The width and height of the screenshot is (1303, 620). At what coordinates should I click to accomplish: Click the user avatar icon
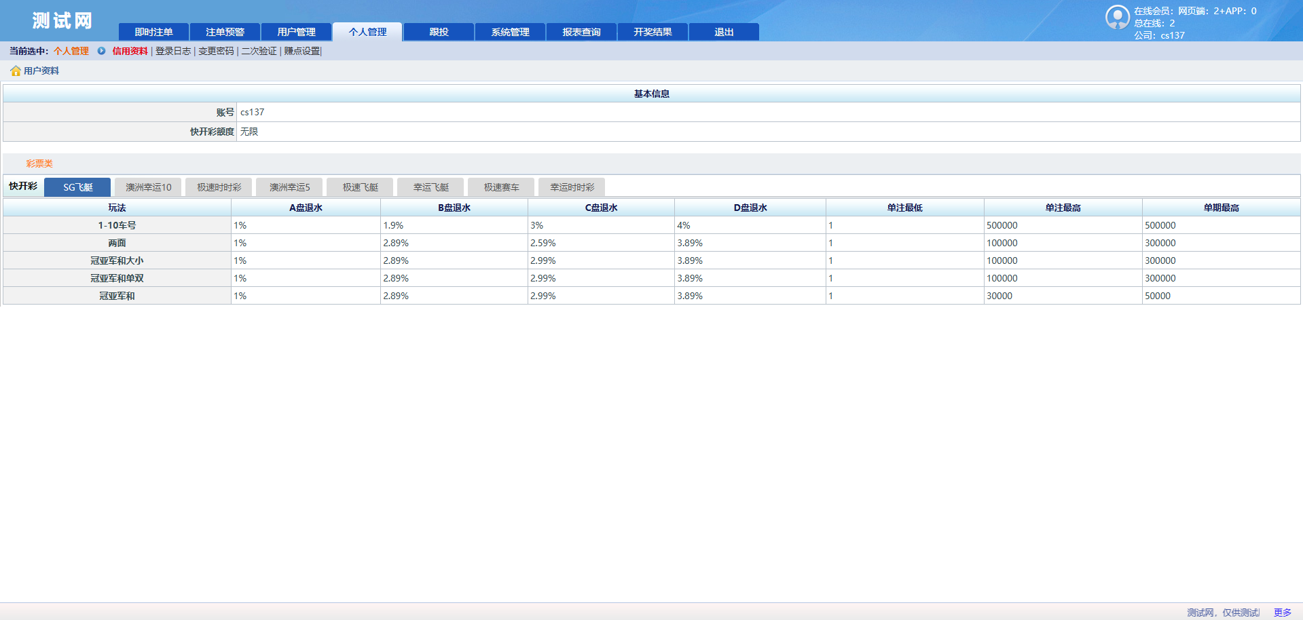click(x=1117, y=18)
